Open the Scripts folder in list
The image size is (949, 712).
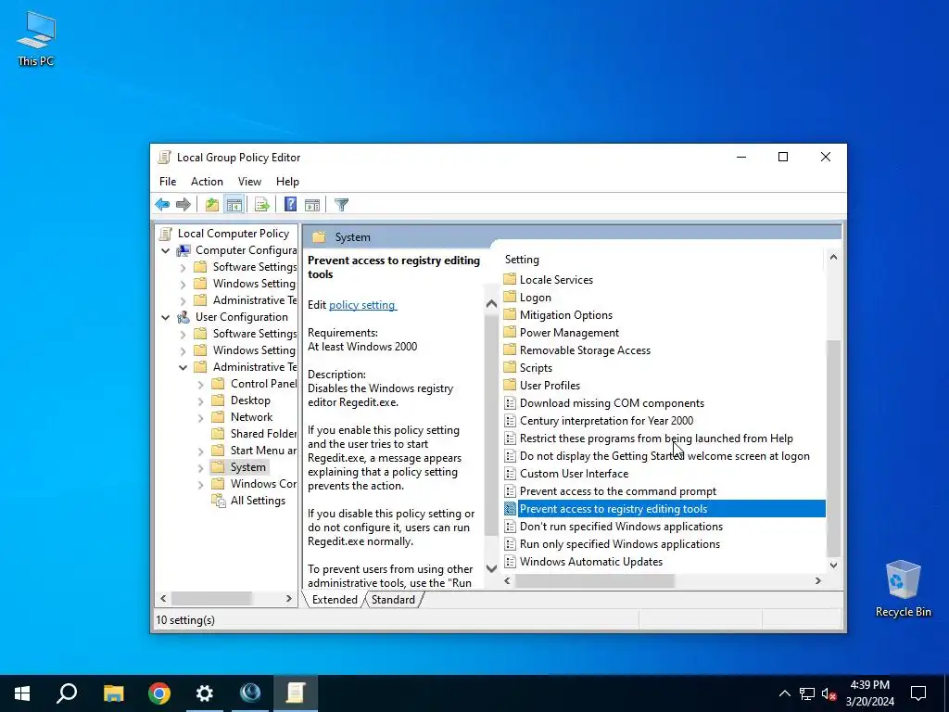[x=536, y=367]
